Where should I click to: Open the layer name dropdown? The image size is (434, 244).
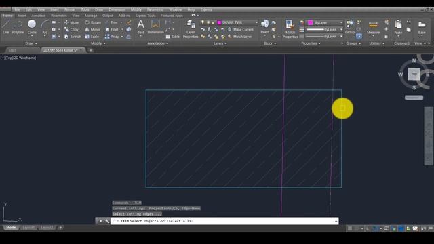click(256, 22)
